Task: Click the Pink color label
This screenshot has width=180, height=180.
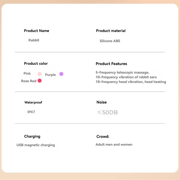Action: (27, 74)
